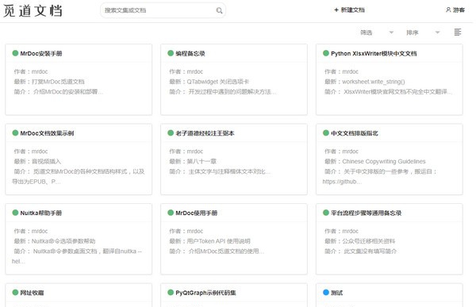Switch to list view layout icon
476x307 pixels.
pyautogui.click(x=458, y=33)
